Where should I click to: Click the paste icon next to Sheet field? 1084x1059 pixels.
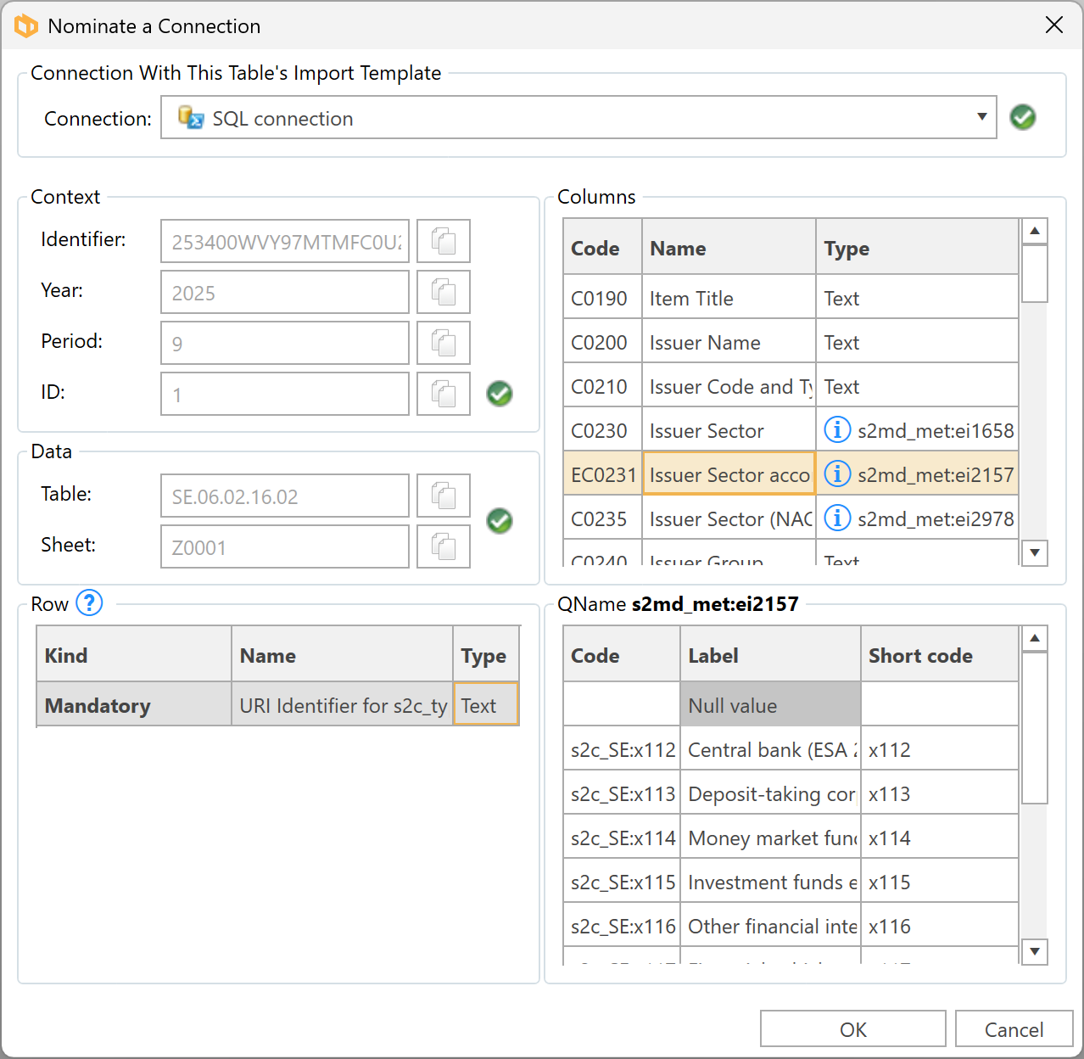click(x=443, y=547)
